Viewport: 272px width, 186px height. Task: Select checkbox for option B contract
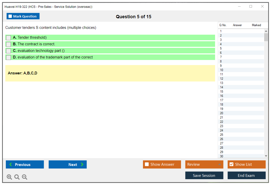(9, 44)
